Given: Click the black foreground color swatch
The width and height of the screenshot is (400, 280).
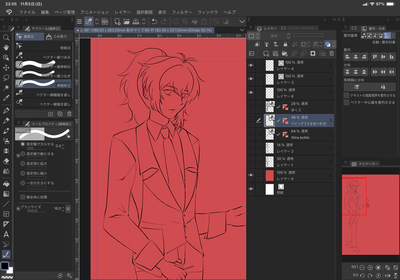Looking at the screenshot, I should (5, 265).
